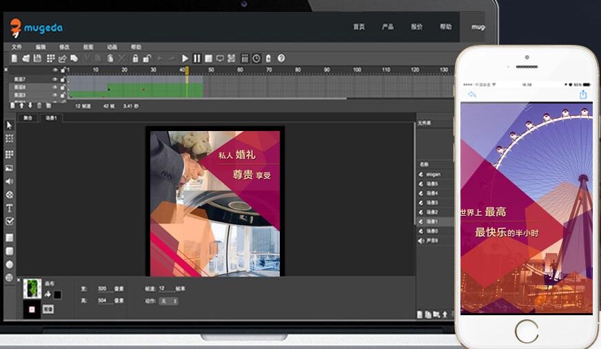The image size is (601, 349).
Task: Click the export/share arrow icon in toolbar
Action: coord(62,59)
